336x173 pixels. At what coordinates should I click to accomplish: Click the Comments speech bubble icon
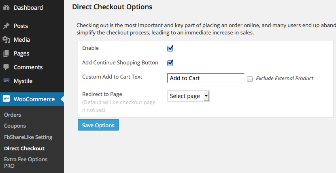click(6, 67)
